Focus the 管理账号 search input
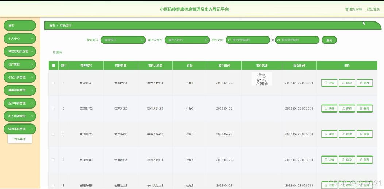Viewport: 384px width, 189px height. [123, 40]
